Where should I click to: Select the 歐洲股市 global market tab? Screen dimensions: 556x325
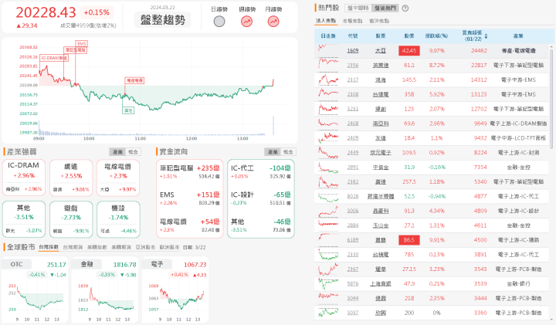[x=169, y=247]
